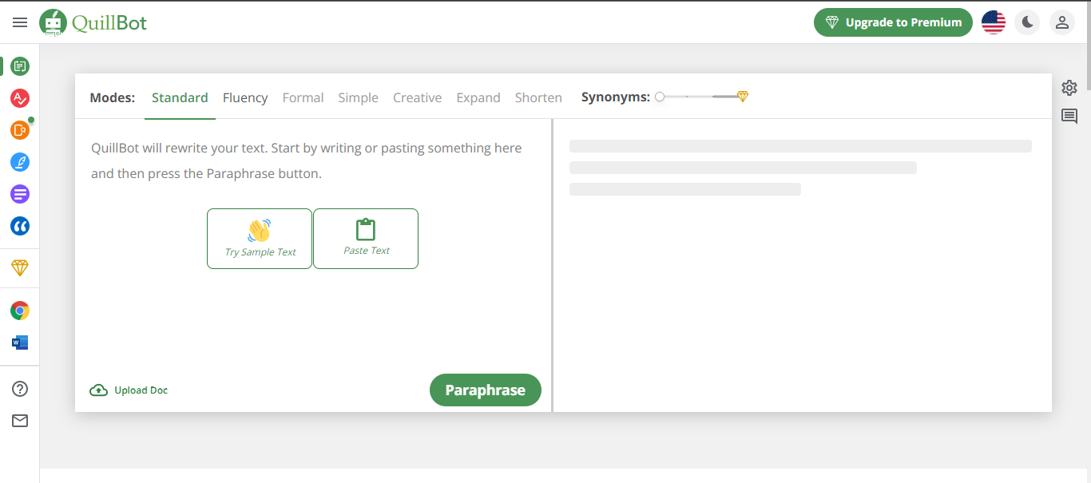This screenshot has width=1091, height=483.
Task: Select the US flag language icon
Action: [994, 22]
